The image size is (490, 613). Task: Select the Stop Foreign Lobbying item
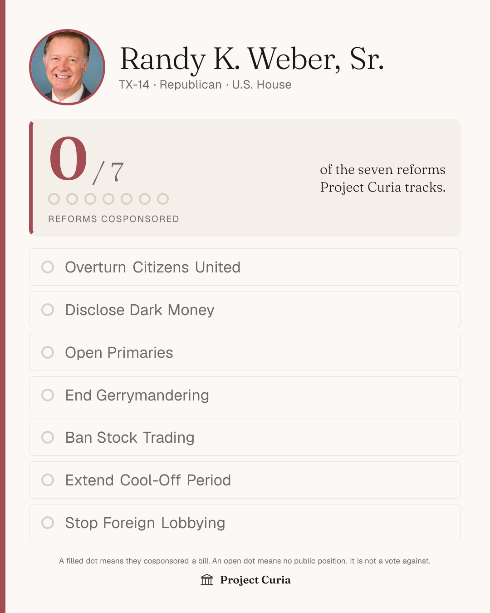tap(245, 523)
